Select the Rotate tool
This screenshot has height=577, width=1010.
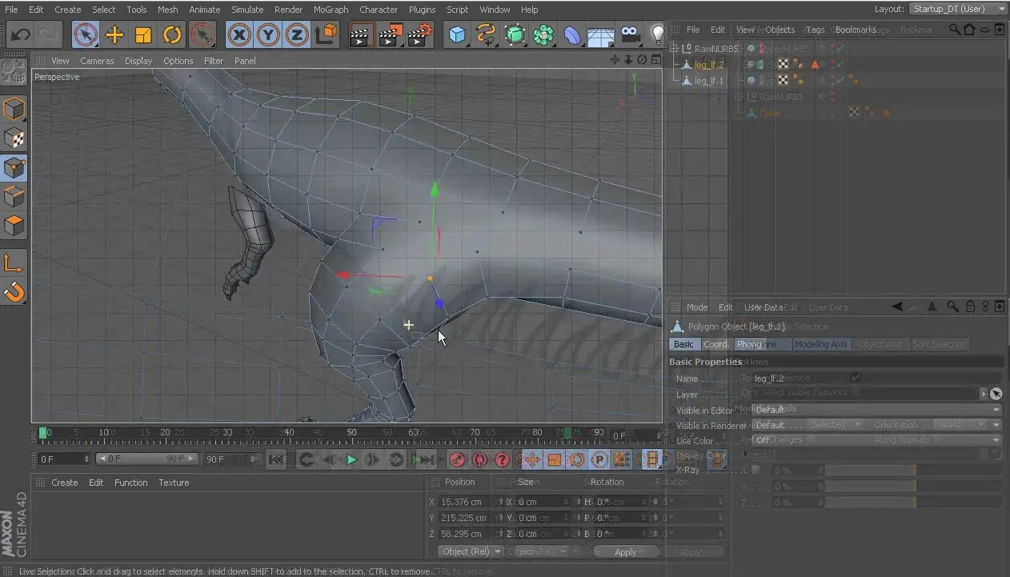pos(172,34)
